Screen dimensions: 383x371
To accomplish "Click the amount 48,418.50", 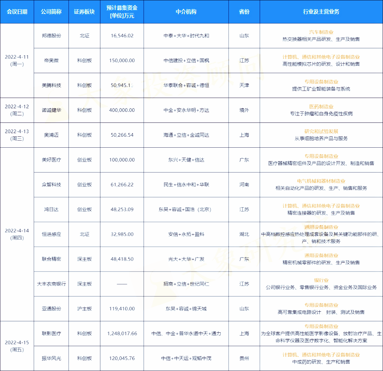I will (x=122, y=259).
